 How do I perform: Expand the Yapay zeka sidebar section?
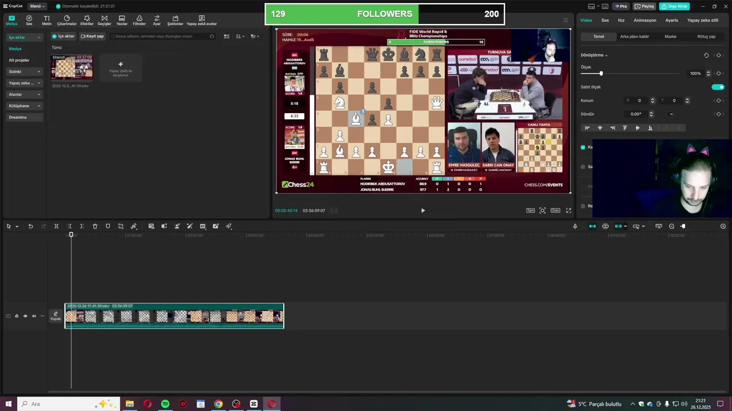pos(25,83)
